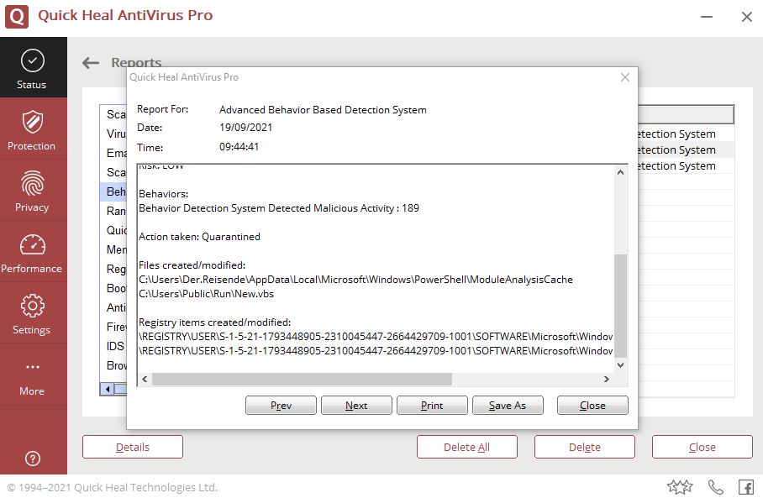The width and height of the screenshot is (763, 498).
Task: Click 'Action taken: Quarantined' line
Action: [x=199, y=237]
